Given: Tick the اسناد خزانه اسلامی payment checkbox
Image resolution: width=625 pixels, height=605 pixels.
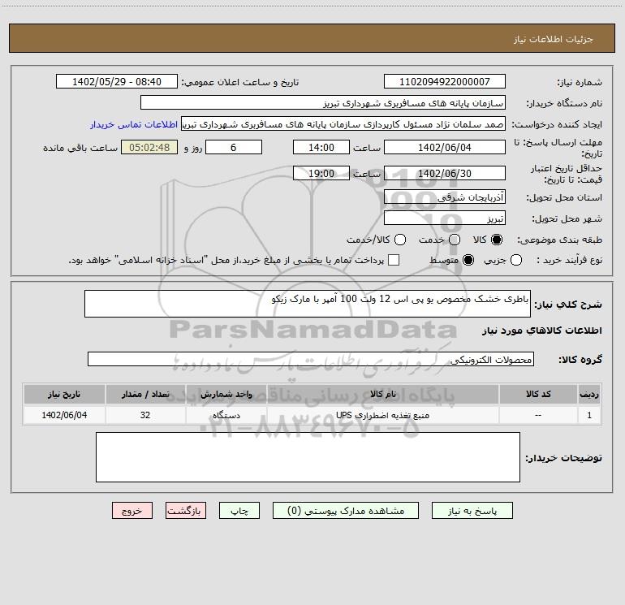Looking at the screenshot, I should click(x=394, y=260).
